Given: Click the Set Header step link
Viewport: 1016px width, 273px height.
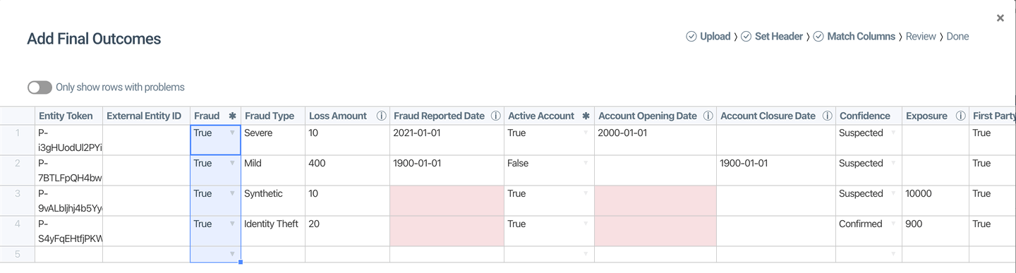Looking at the screenshot, I should pos(779,37).
